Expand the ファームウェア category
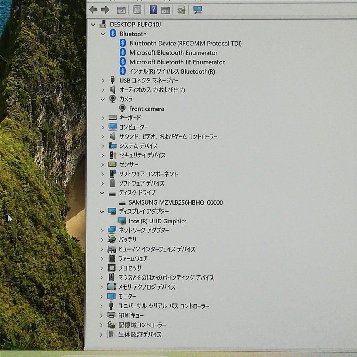Image resolution: width=357 pixels, height=357 pixels. pos(102,258)
